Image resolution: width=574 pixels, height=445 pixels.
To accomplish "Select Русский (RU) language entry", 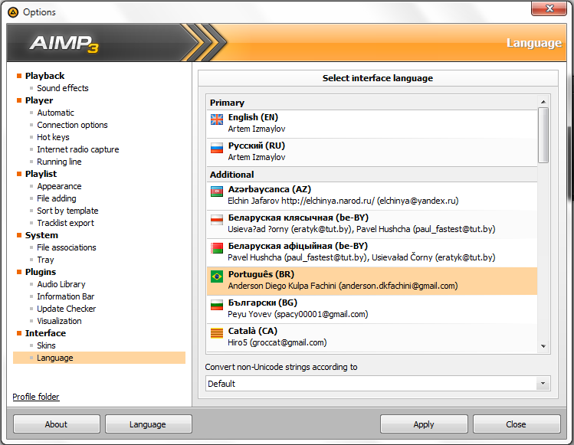I will click(x=372, y=152).
